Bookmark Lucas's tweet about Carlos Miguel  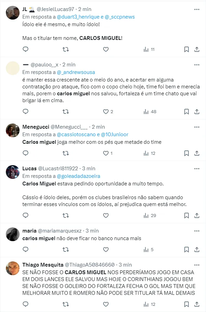click(186, 215)
